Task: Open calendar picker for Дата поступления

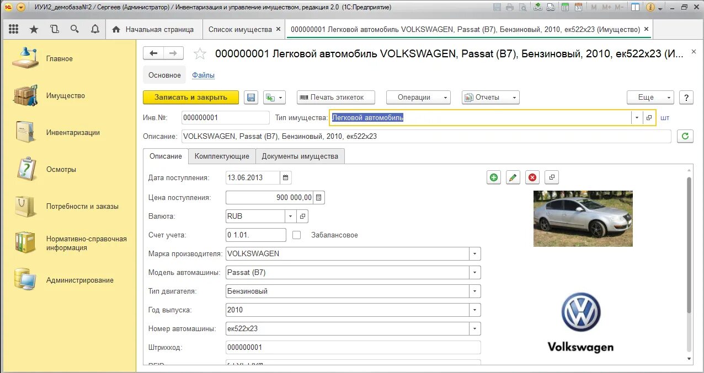Action: pos(285,177)
